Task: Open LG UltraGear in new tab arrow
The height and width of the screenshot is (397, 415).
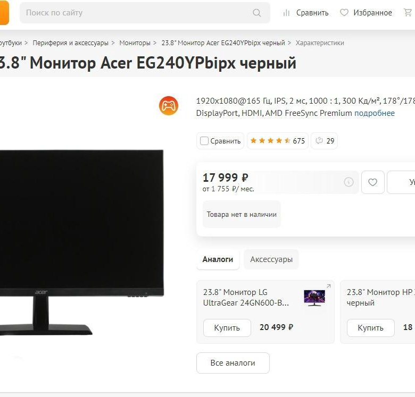Action: tap(328, 286)
